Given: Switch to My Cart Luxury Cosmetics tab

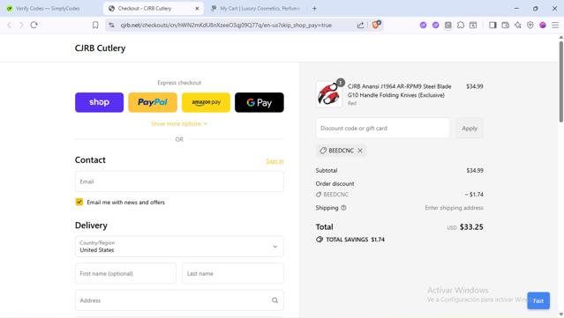Looking at the screenshot, I should (x=255, y=8).
